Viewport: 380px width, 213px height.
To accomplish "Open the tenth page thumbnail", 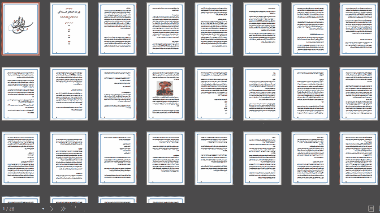I will pyautogui.click(x=69, y=93).
